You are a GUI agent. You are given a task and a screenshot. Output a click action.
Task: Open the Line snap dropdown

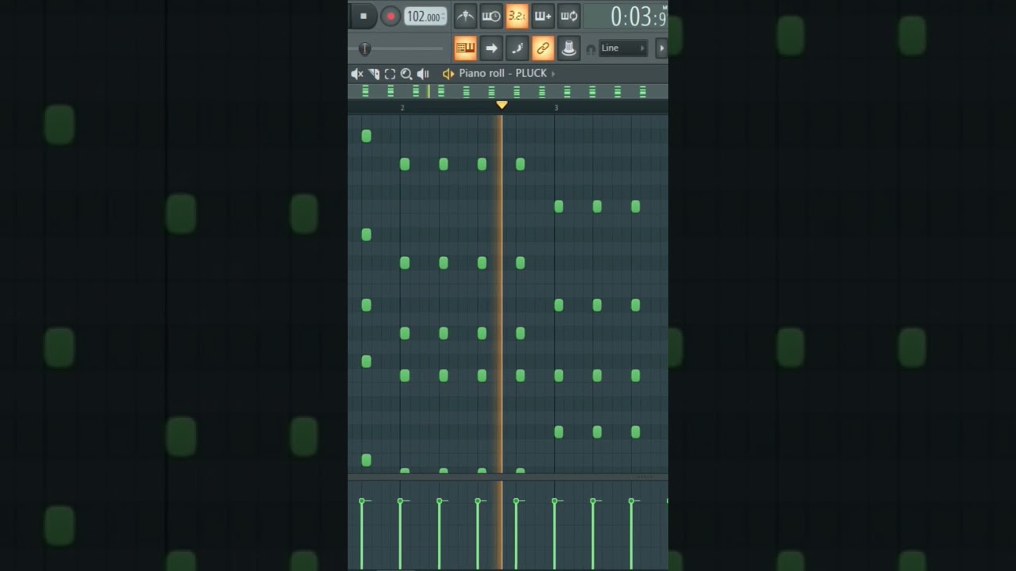coord(623,48)
